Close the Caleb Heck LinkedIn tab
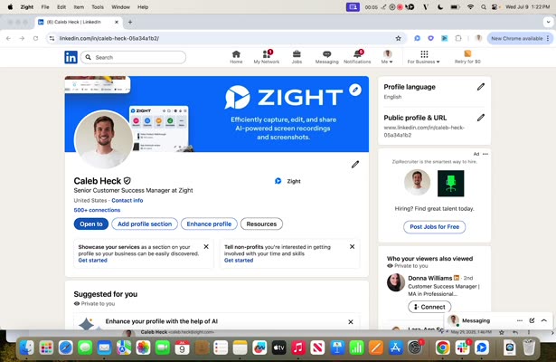 117,22
